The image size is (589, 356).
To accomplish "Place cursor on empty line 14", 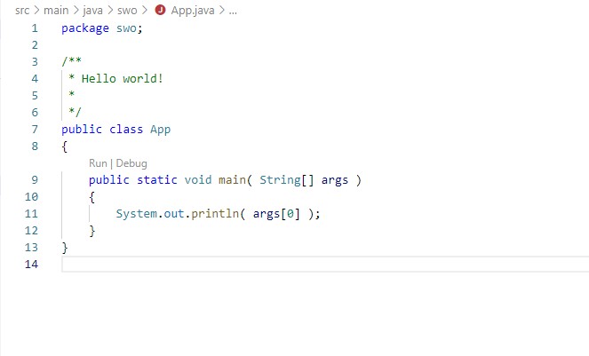I will pyautogui.click(x=267, y=265).
